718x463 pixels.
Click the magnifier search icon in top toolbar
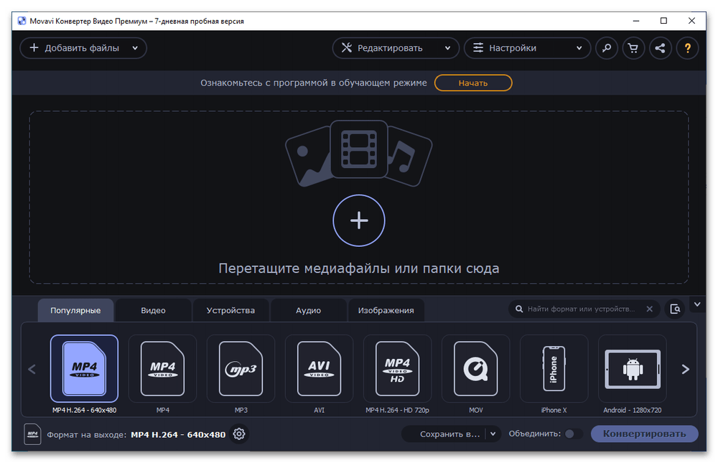pyautogui.click(x=607, y=48)
